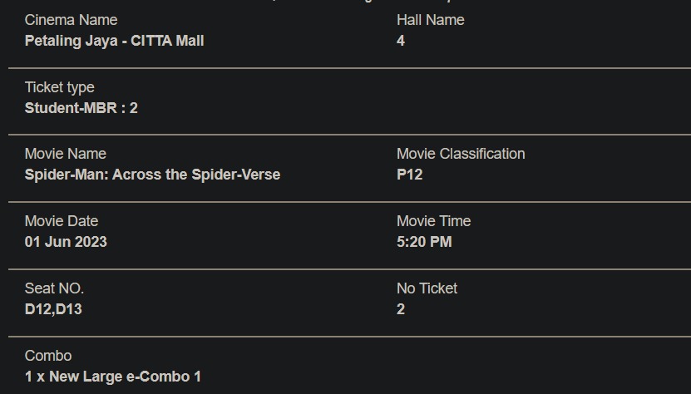Click the "Cinema Name" label
The width and height of the screenshot is (691, 394).
coord(71,20)
